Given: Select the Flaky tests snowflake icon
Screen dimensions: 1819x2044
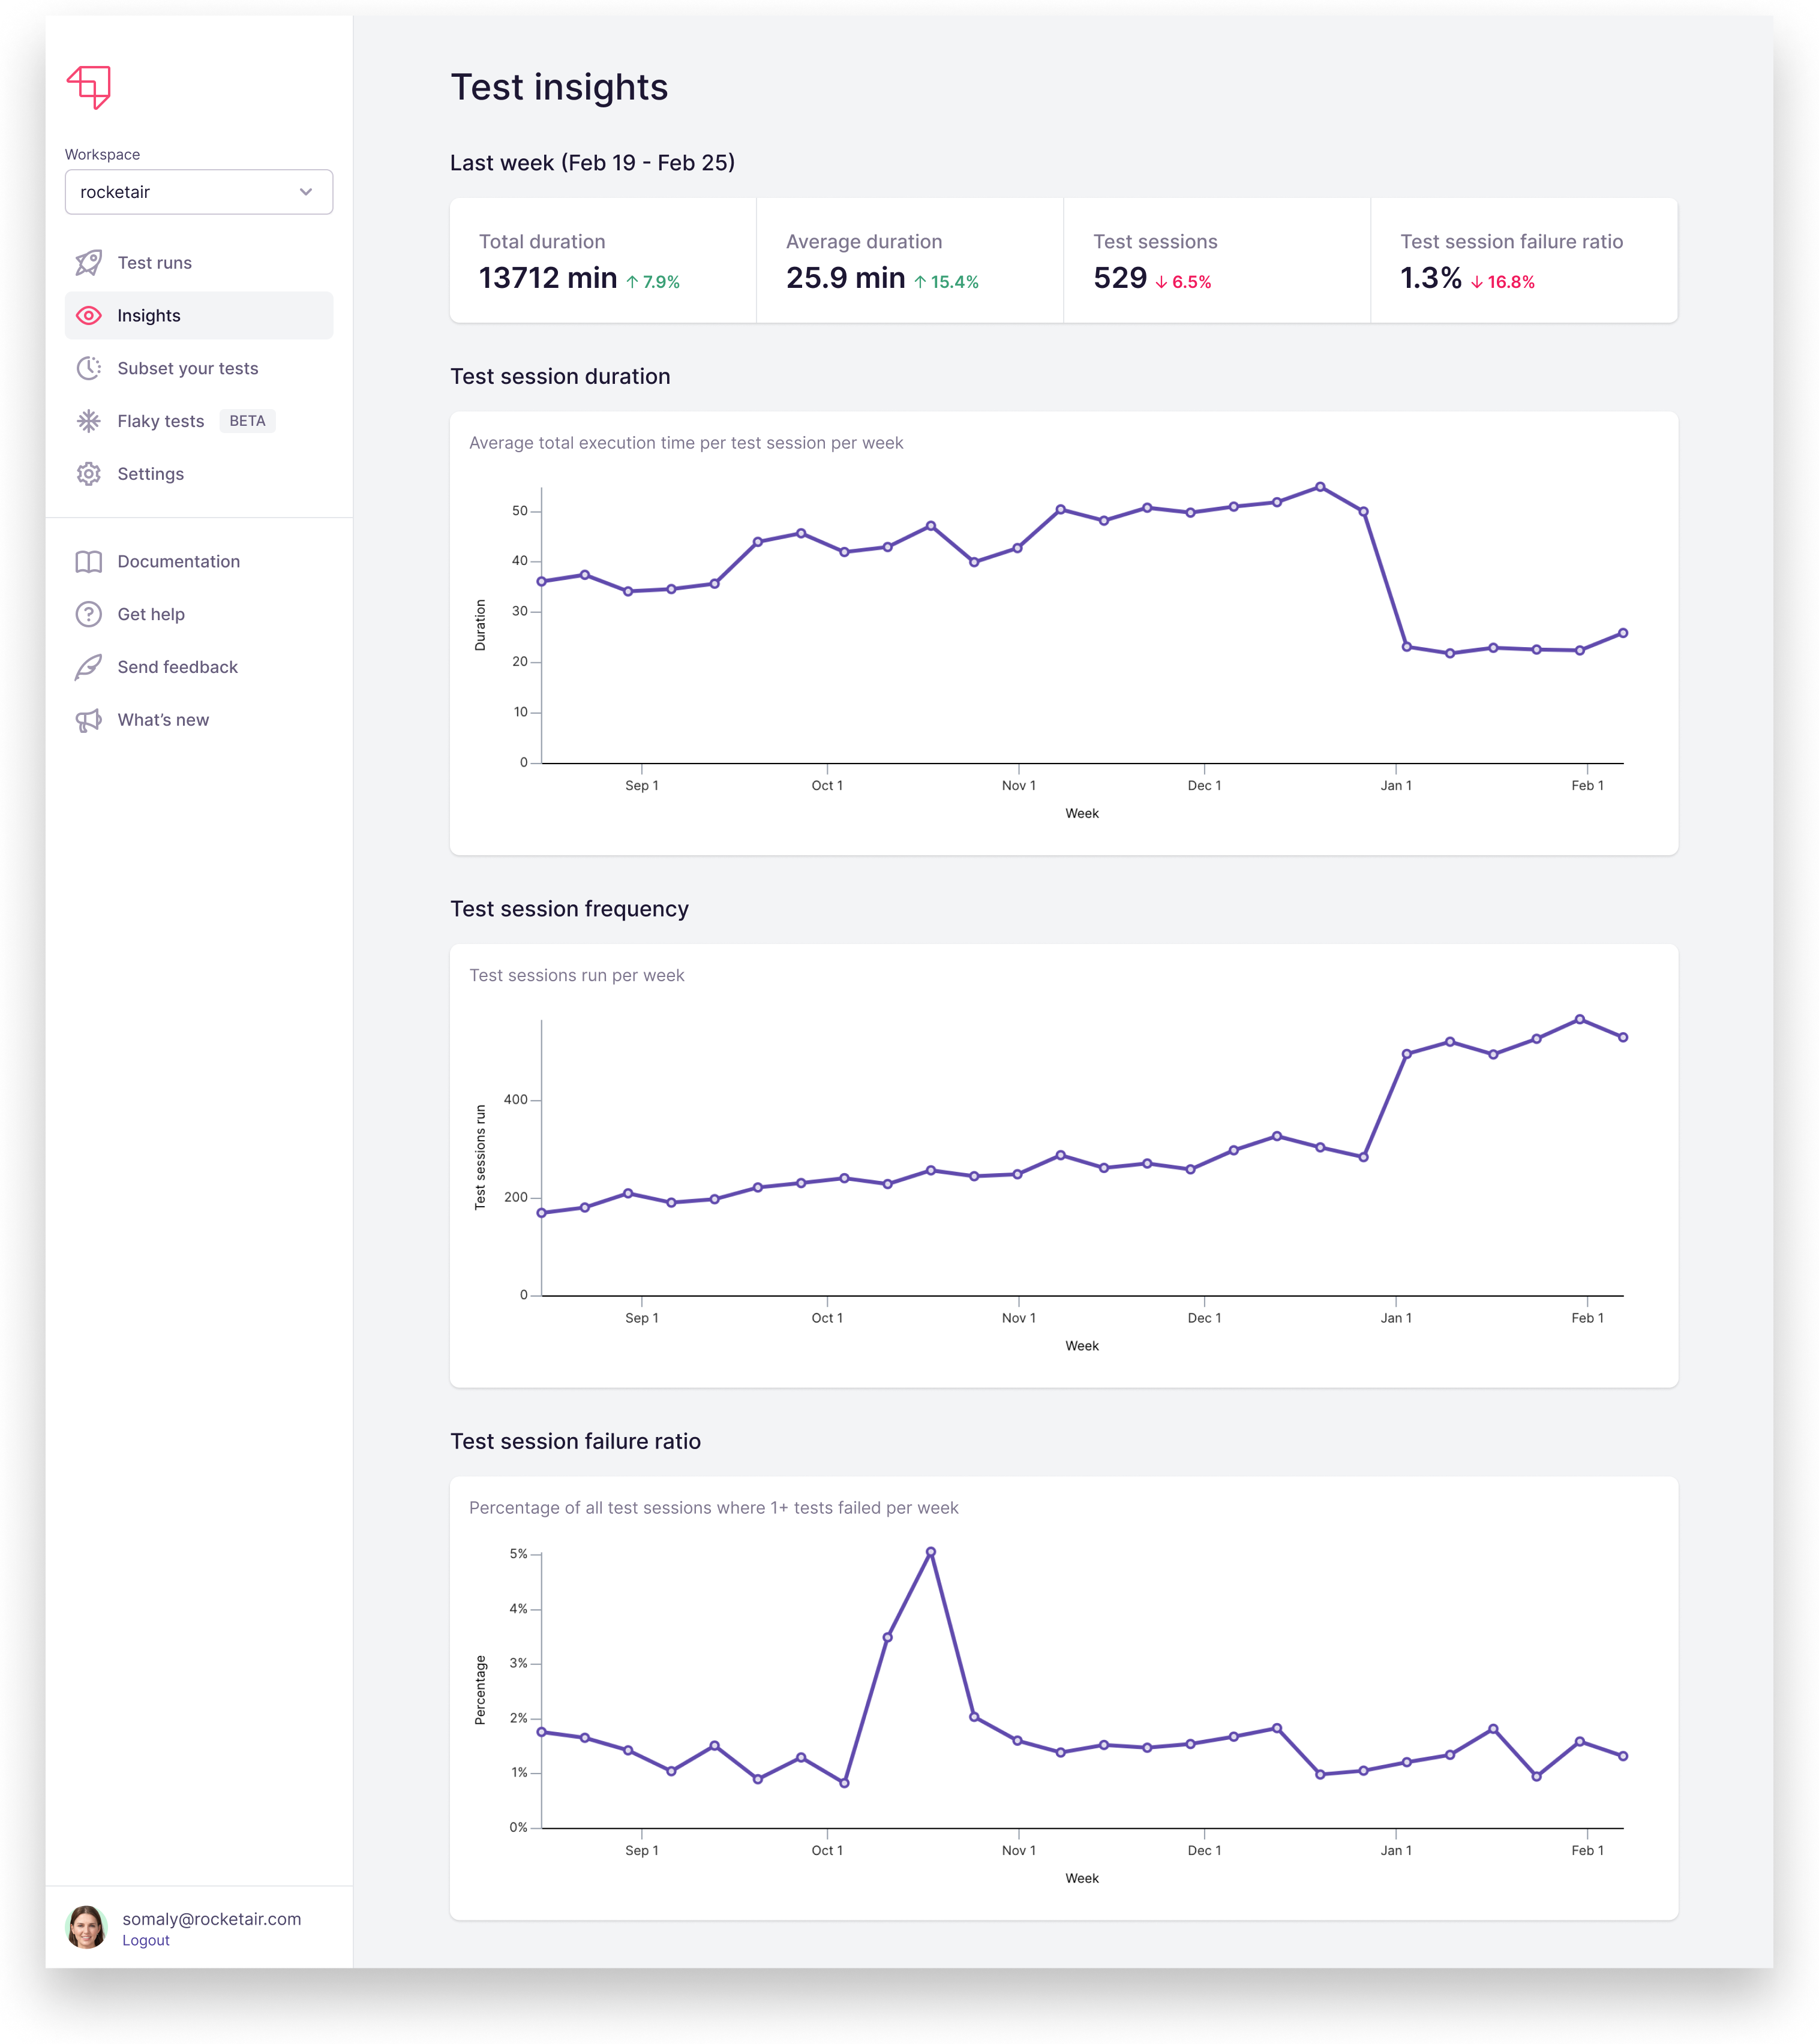Looking at the screenshot, I should (x=89, y=421).
